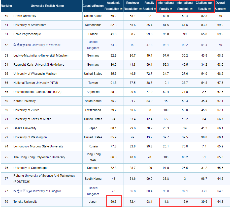Click Denmark country cell
Screen dimensions: 230x207
pyautogui.click(x=93, y=168)
